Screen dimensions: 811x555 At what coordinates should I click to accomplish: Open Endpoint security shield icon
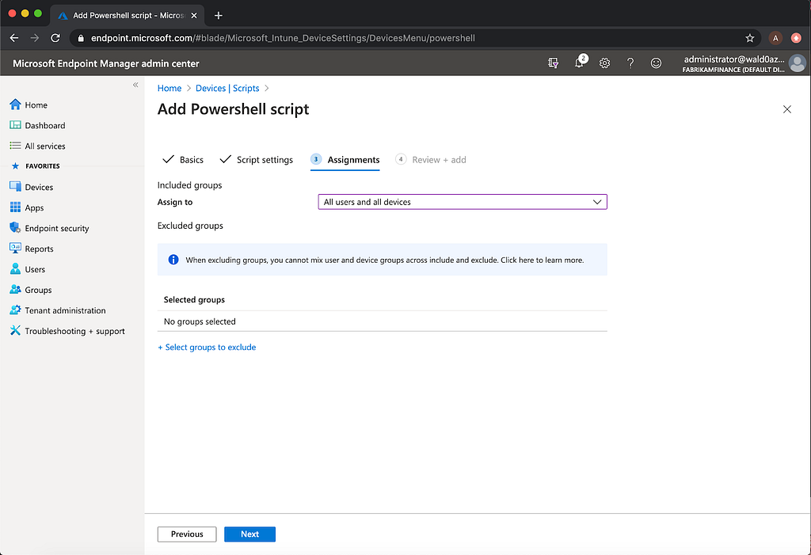coord(15,228)
